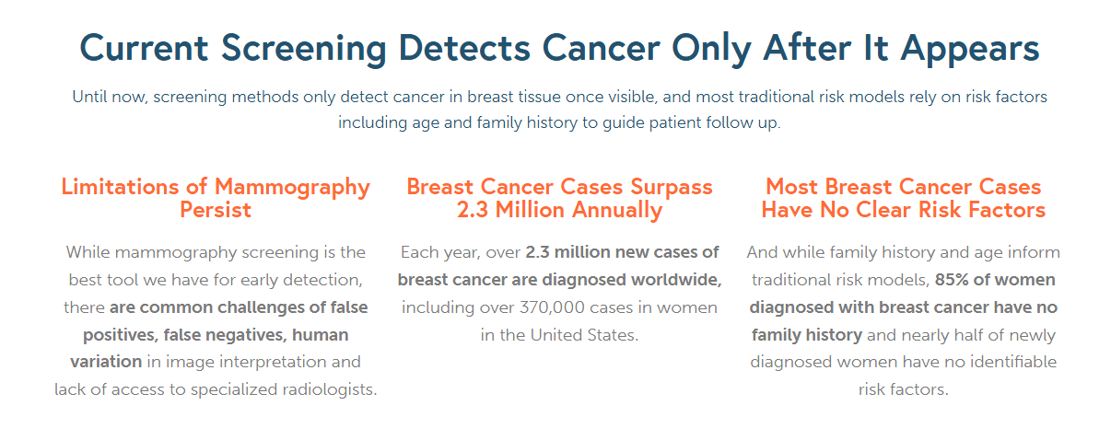The width and height of the screenshot is (1111, 440).
Task: Click the line 'best tool we have for early detection,'
Action: tap(216, 280)
